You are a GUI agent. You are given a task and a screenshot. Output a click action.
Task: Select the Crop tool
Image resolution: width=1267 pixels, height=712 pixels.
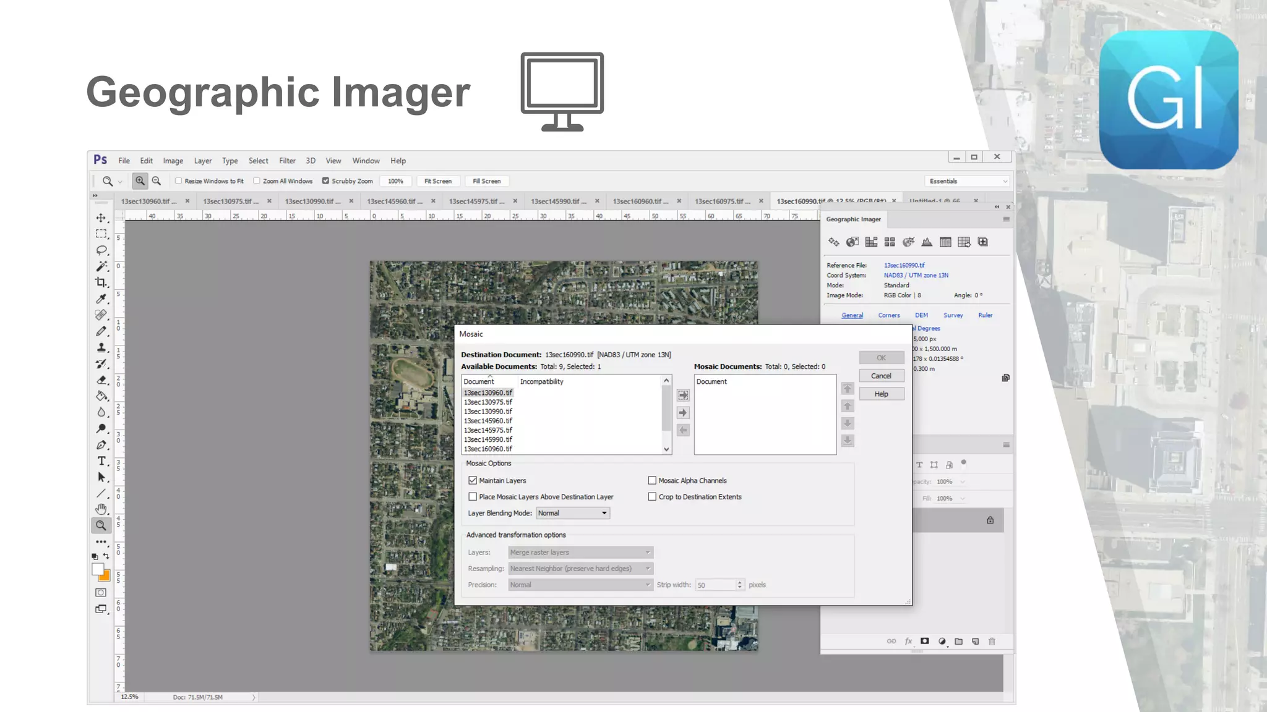101,282
